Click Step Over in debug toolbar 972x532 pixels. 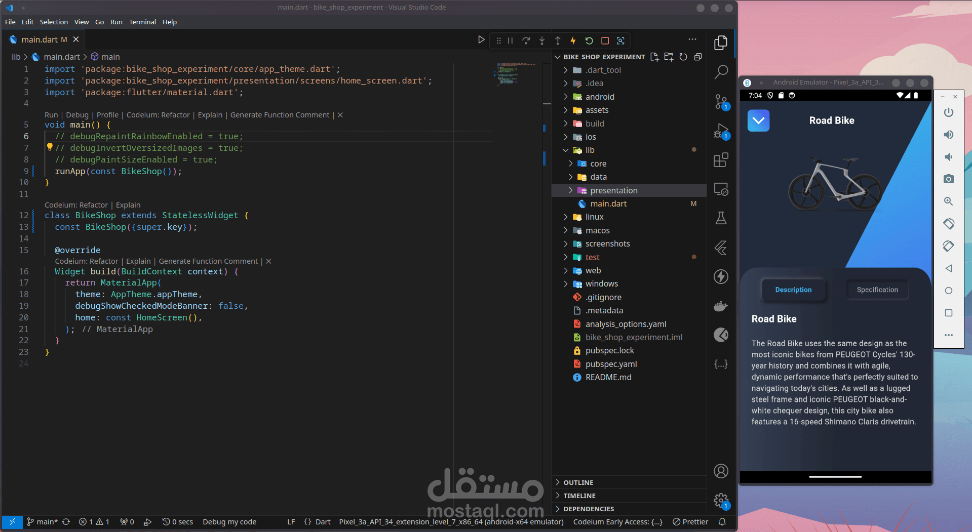526,40
